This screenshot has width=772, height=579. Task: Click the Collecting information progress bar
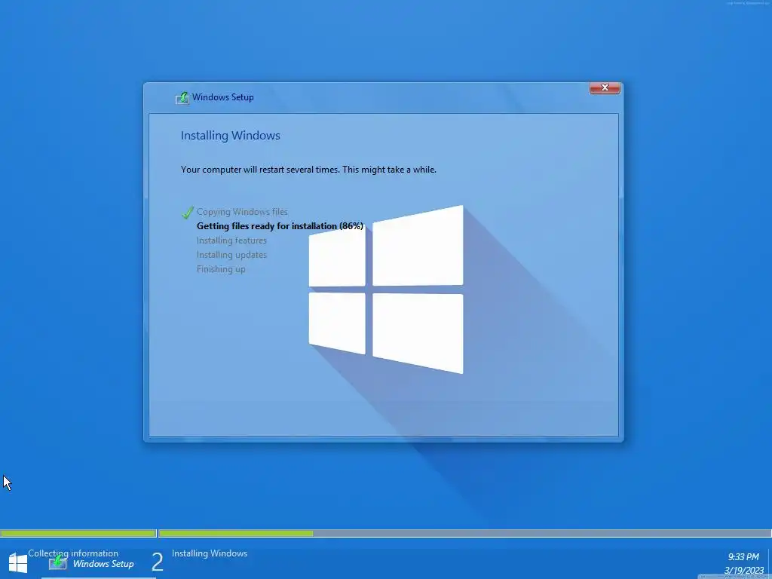(x=78, y=533)
